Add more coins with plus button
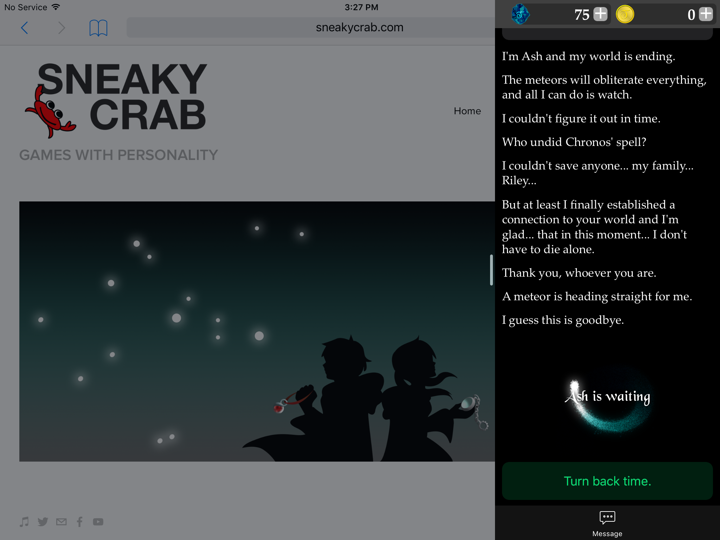720x540 pixels. coord(706,14)
